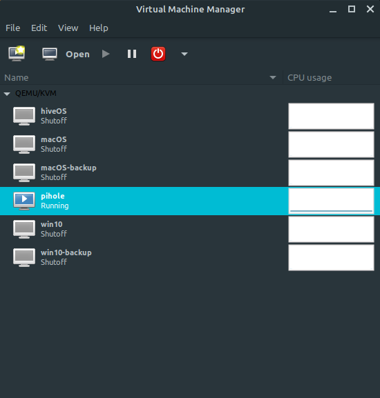Click the win10-backup CPU usage graph
Screen dimensions: 380x398
[331, 258]
